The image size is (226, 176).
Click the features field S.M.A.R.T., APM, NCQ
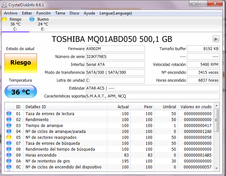(x=153, y=96)
